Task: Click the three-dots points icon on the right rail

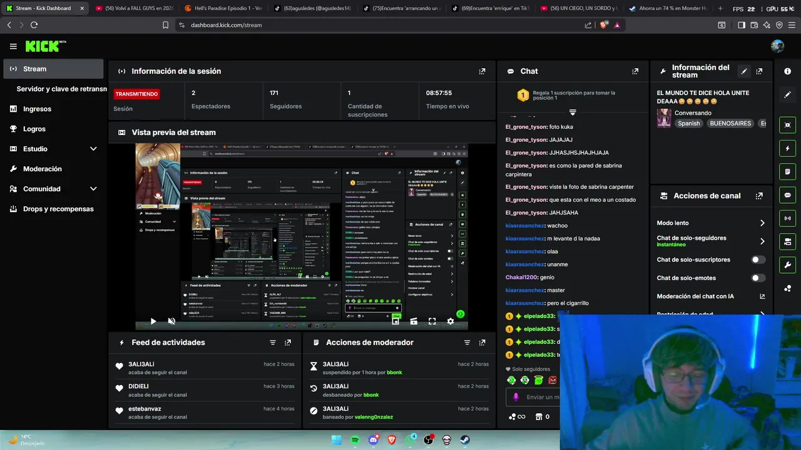Action: [787, 288]
